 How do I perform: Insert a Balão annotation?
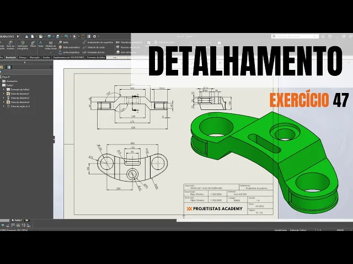(x=64, y=42)
